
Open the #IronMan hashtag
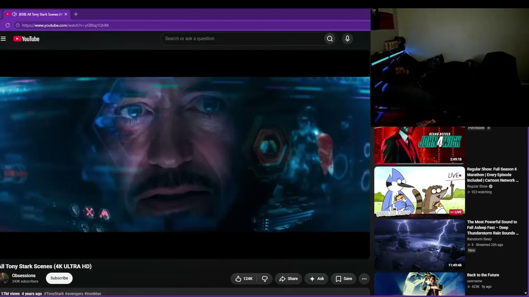click(93, 294)
